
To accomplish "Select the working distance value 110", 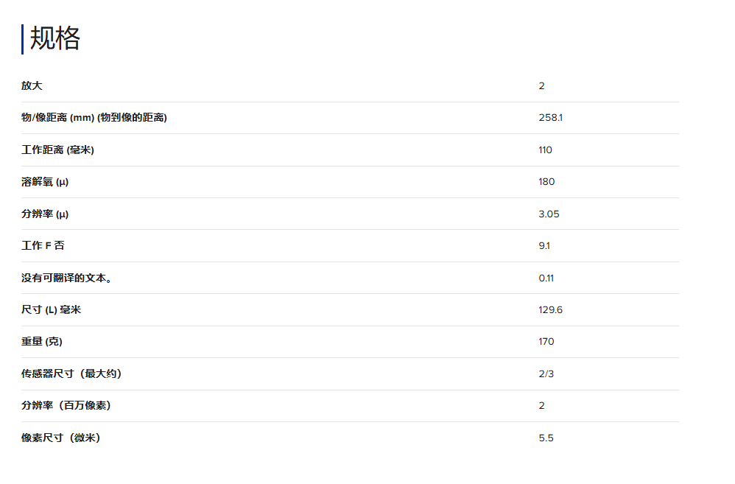I will click(545, 150).
